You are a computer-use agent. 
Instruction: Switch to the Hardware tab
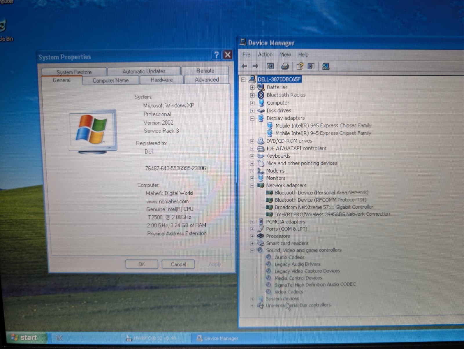click(x=162, y=80)
